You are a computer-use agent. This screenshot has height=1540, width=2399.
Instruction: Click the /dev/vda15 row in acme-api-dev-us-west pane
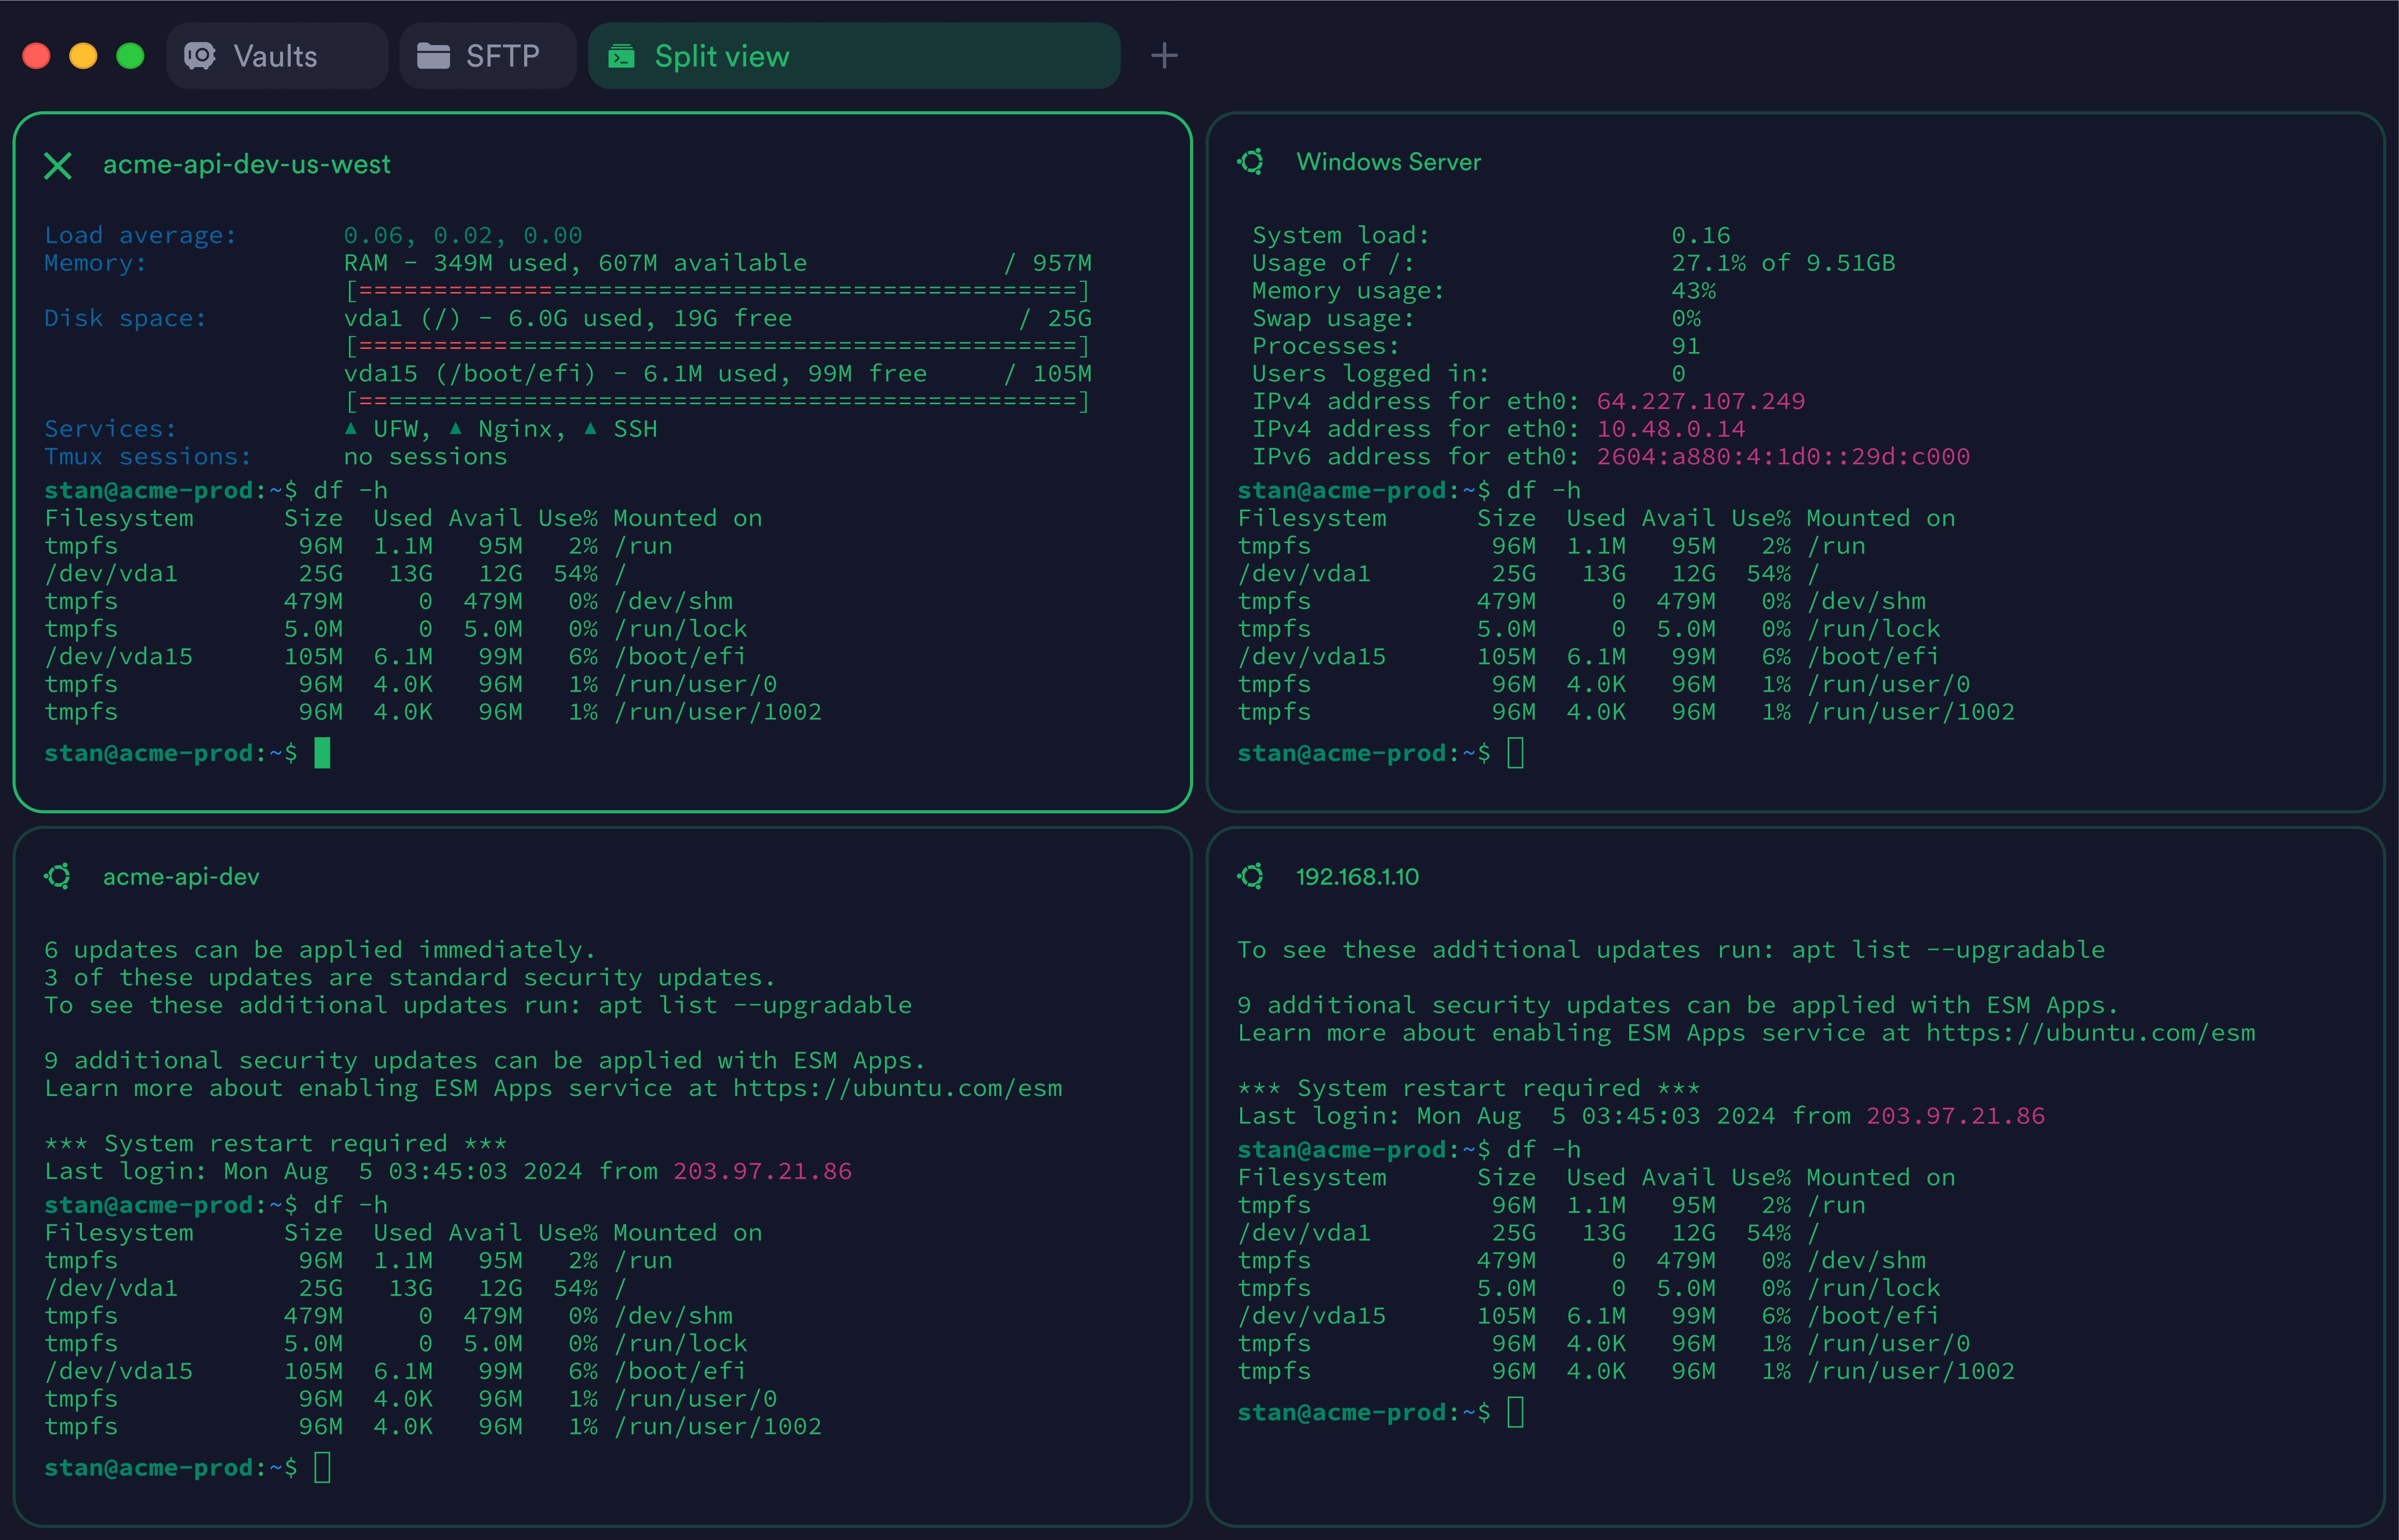395,657
